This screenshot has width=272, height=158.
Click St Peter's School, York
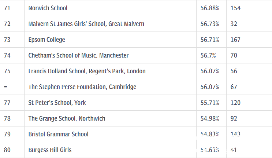click(x=57, y=103)
